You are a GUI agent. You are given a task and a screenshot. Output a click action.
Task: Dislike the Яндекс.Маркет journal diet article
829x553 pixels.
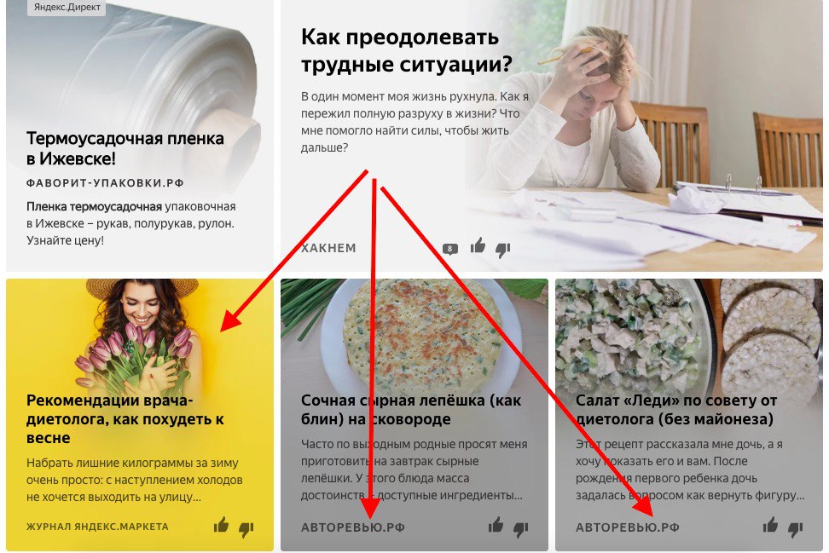(x=246, y=529)
